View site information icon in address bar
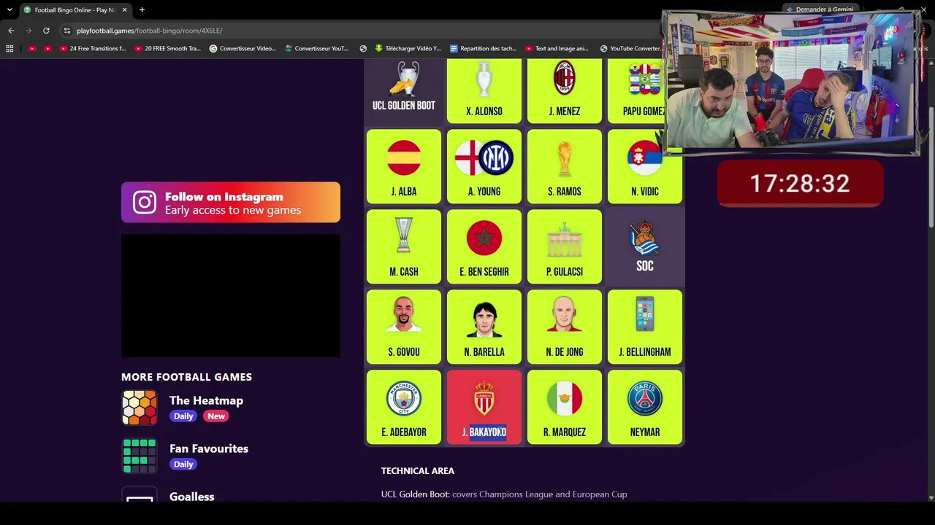This screenshot has height=525, width=935. pyautogui.click(x=67, y=31)
